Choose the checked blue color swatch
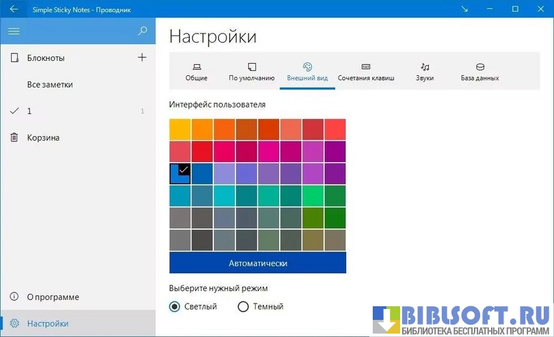The height and width of the screenshot is (337, 554). click(x=180, y=174)
